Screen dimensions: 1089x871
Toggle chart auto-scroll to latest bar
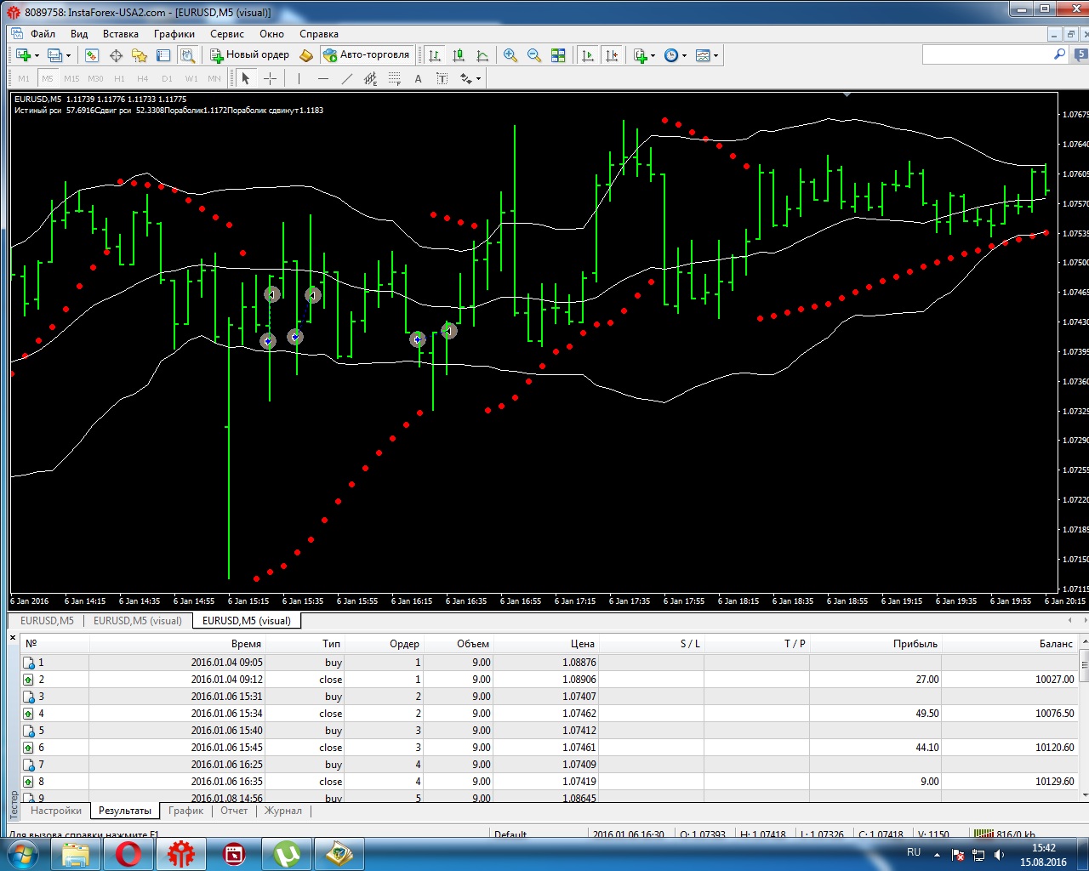click(587, 55)
